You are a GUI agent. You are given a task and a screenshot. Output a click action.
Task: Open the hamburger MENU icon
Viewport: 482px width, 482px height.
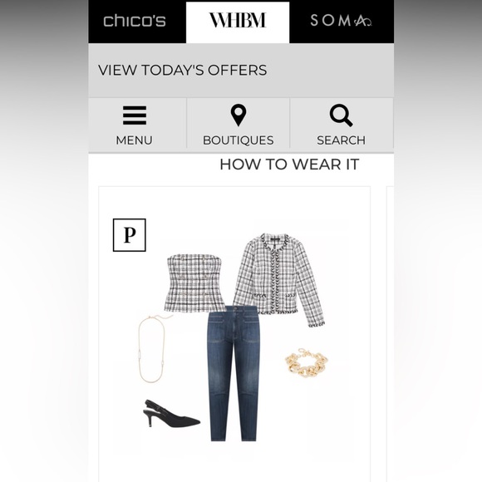coord(135,116)
